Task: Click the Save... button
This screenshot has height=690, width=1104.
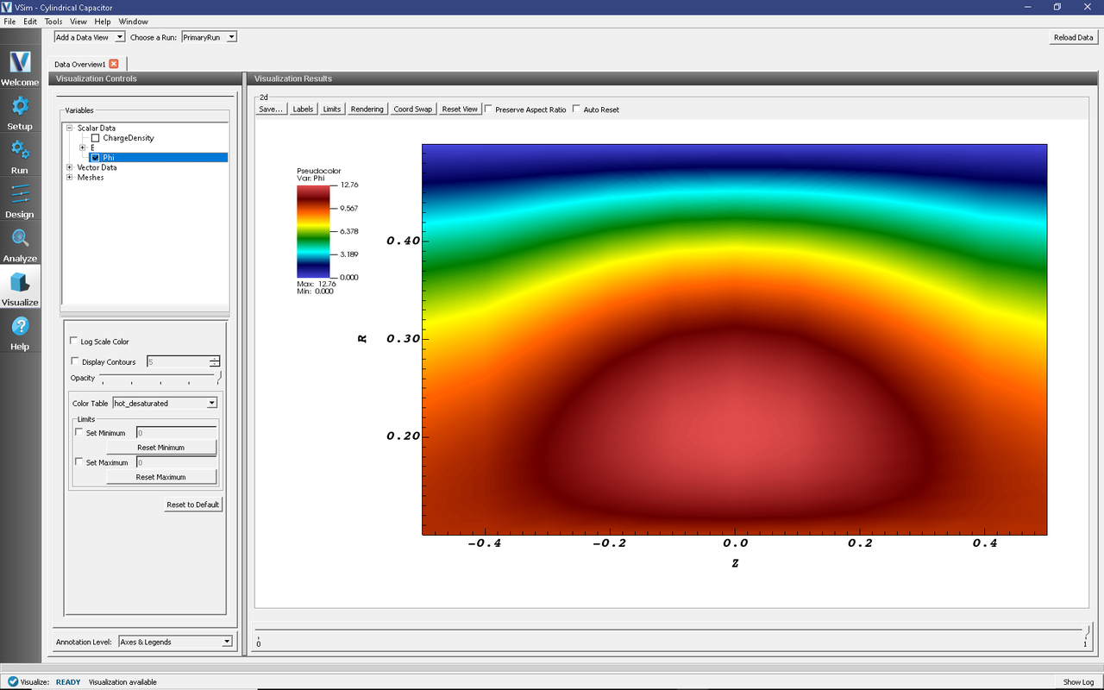Action: coord(271,110)
